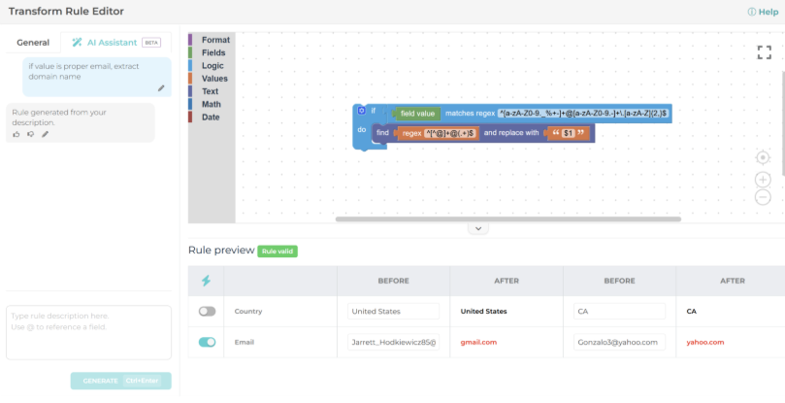Center the workspace using the target icon

(763, 157)
